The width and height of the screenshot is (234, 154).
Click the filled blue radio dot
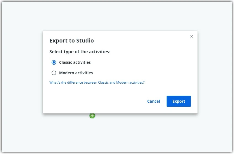(54, 62)
